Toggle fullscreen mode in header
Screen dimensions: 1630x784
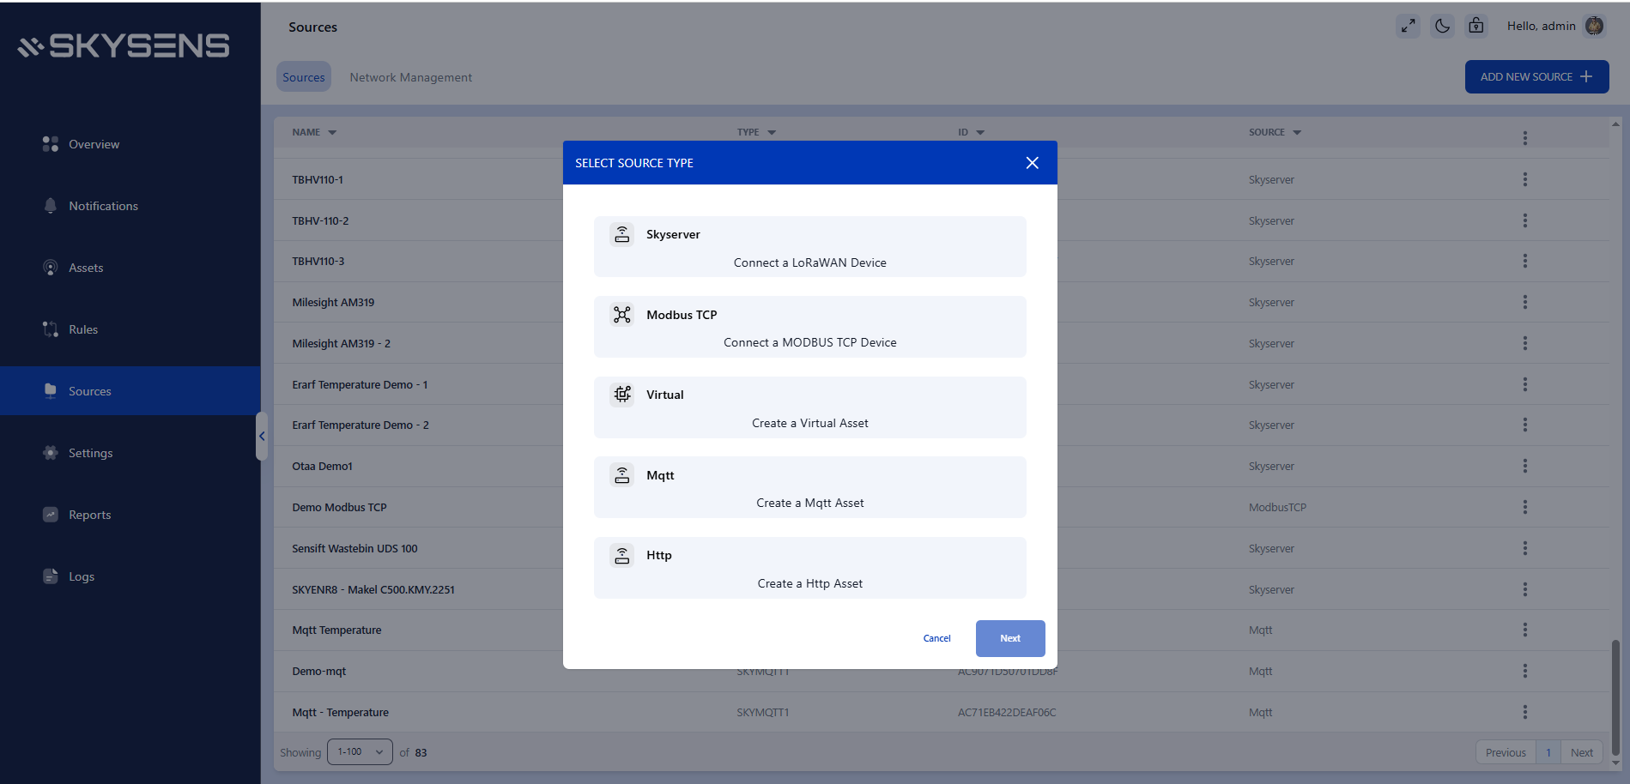click(1408, 27)
